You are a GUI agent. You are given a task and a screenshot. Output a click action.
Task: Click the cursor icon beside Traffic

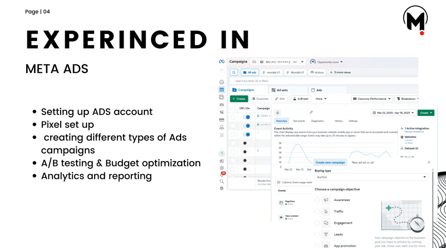326,211
